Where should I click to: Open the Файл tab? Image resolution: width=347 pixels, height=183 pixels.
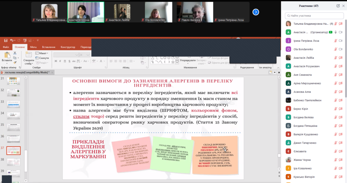click(6, 47)
